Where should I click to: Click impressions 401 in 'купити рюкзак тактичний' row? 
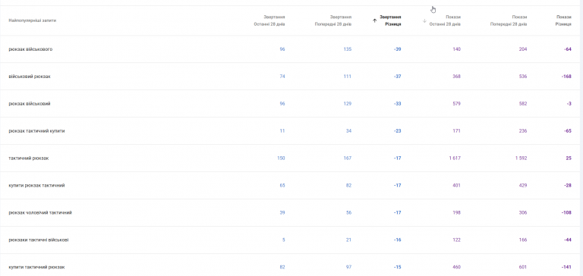tap(456, 185)
